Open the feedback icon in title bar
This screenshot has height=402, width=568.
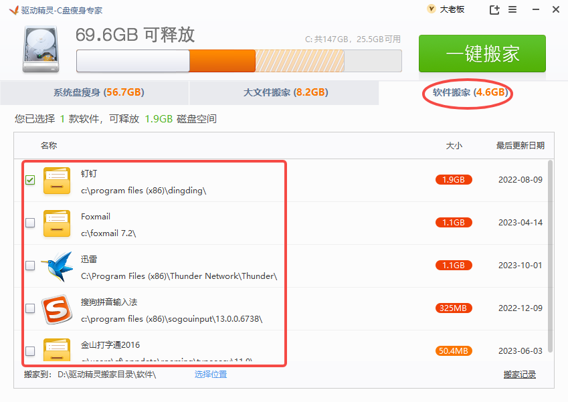point(494,9)
